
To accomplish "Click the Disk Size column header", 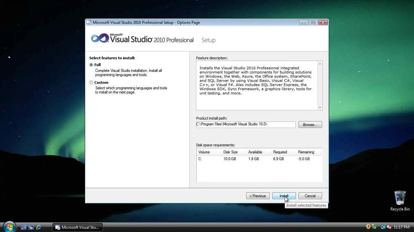I will 234,152.
